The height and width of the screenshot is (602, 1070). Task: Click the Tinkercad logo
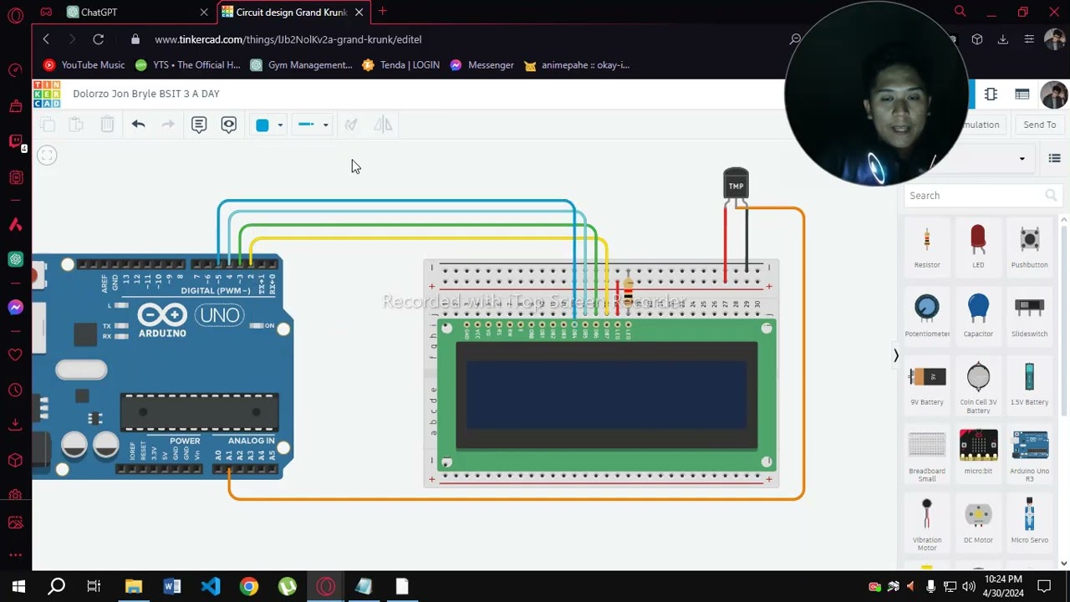coord(47,94)
